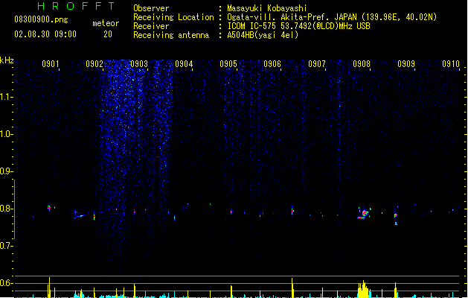Click the Receiving Location value text
468x298 pixels.
coord(332,17)
